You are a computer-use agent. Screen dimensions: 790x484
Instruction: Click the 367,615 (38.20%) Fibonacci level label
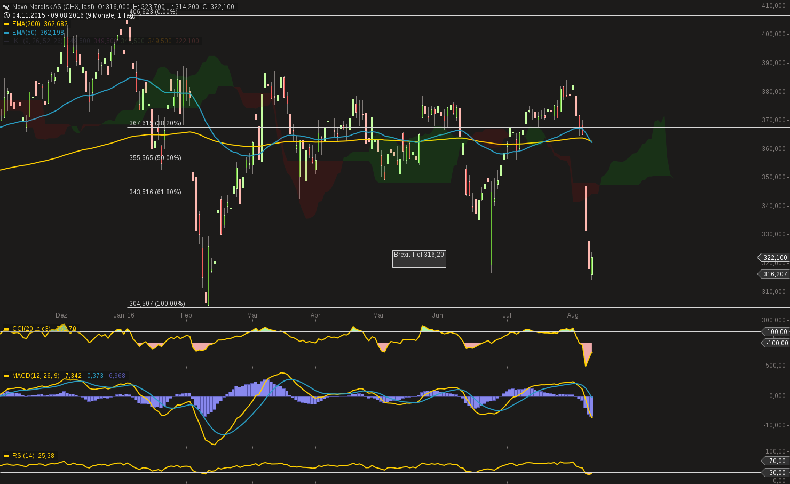pos(155,123)
